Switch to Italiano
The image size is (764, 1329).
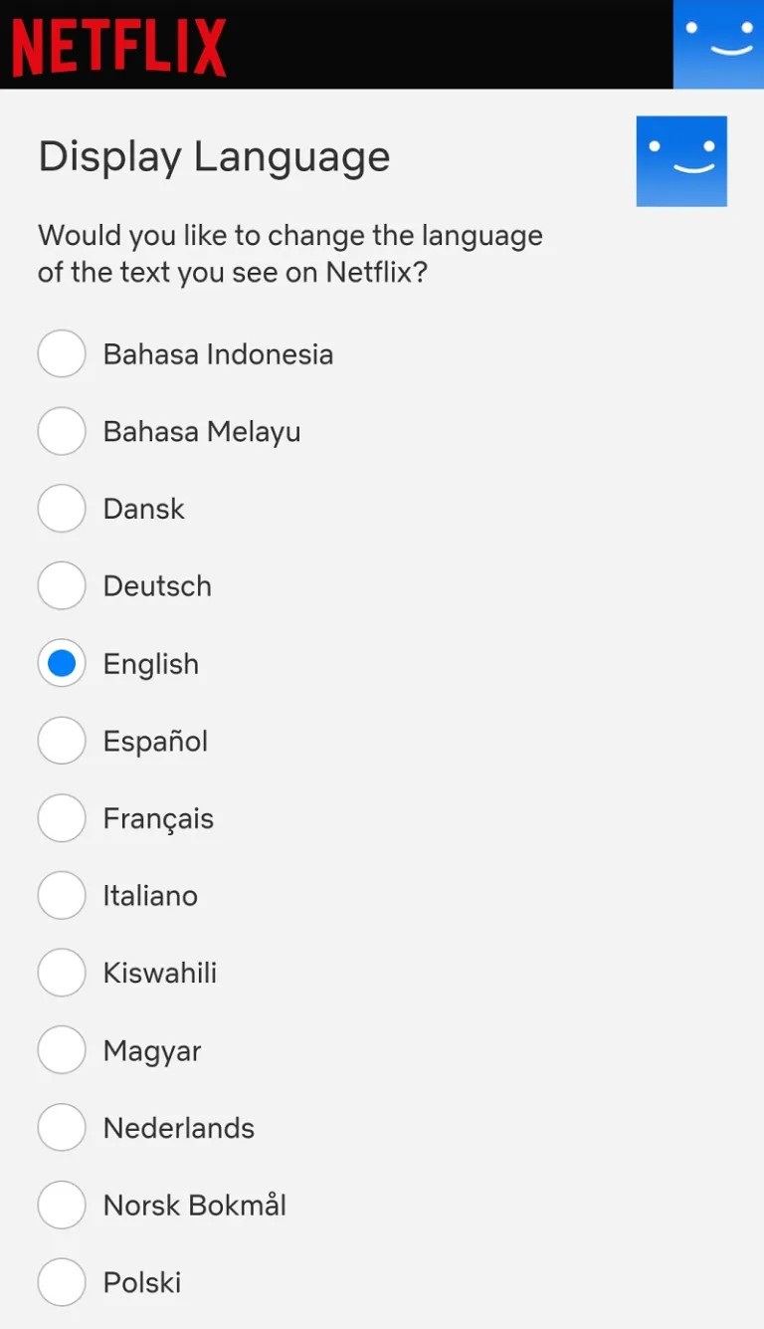[x=62, y=895]
